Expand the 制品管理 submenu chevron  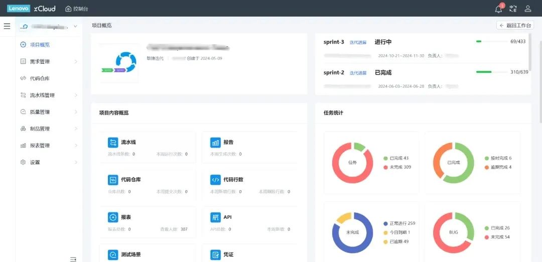pos(76,128)
